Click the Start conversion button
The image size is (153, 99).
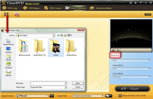[x=132, y=89]
